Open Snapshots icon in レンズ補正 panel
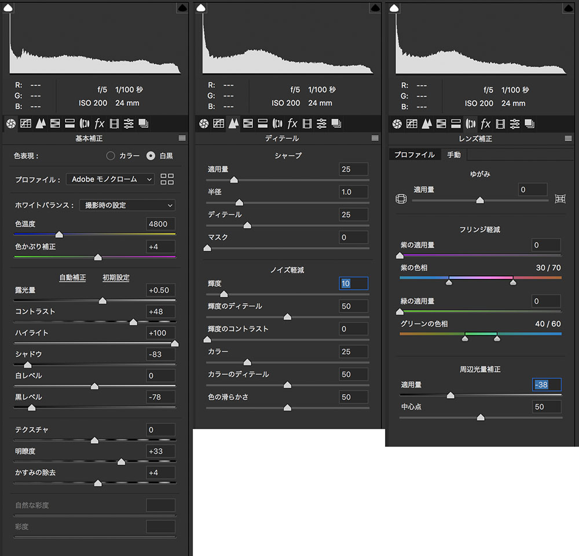This screenshot has width=579, height=556. tap(529, 123)
